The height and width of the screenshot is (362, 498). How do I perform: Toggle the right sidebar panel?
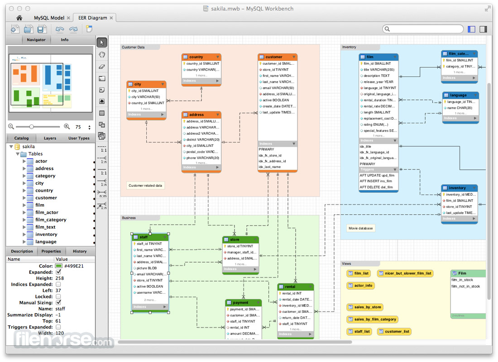coord(483,29)
